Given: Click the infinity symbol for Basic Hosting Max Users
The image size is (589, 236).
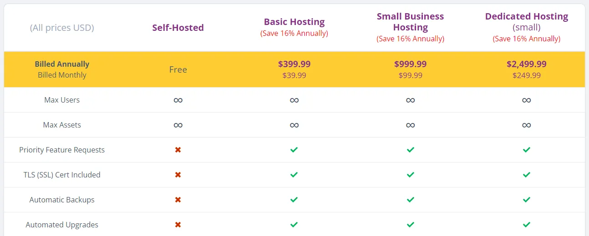Looking at the screenshot, I should tap(294, 100).
